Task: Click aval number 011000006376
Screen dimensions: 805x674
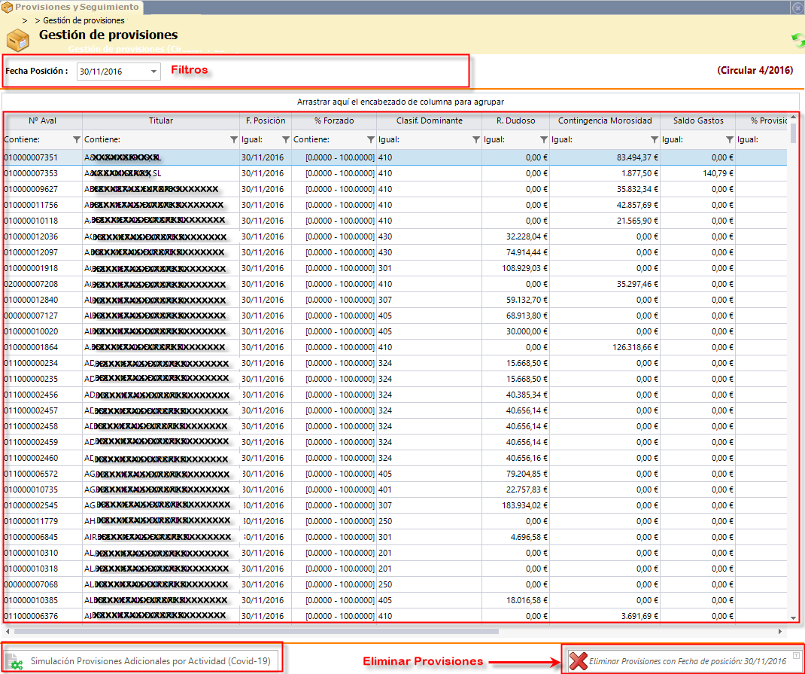Action: pos(31,616)
